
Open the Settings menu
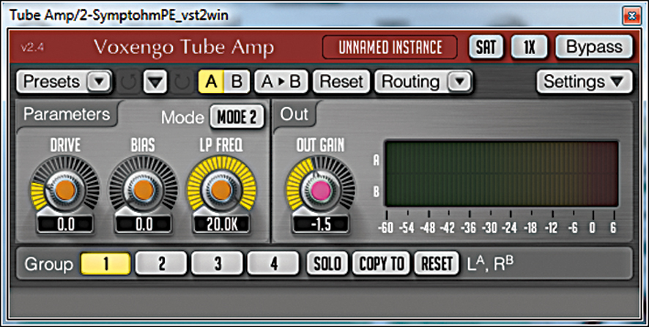584,81
